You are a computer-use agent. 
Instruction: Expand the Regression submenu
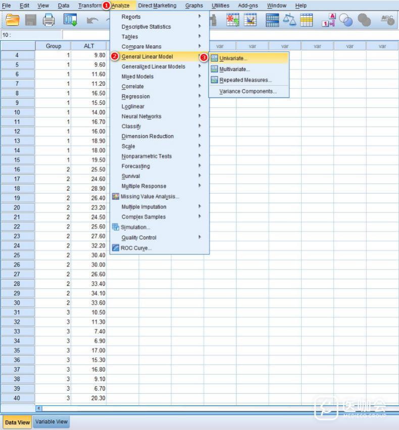click(x=135, y=96)
